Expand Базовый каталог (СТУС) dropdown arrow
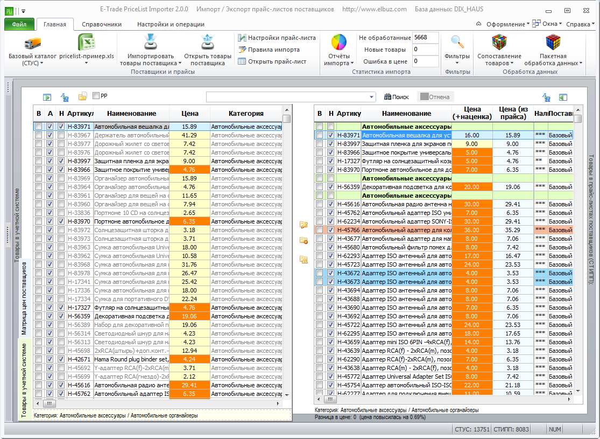Screen dimensions: 600x439 click(x=42, y=63)
